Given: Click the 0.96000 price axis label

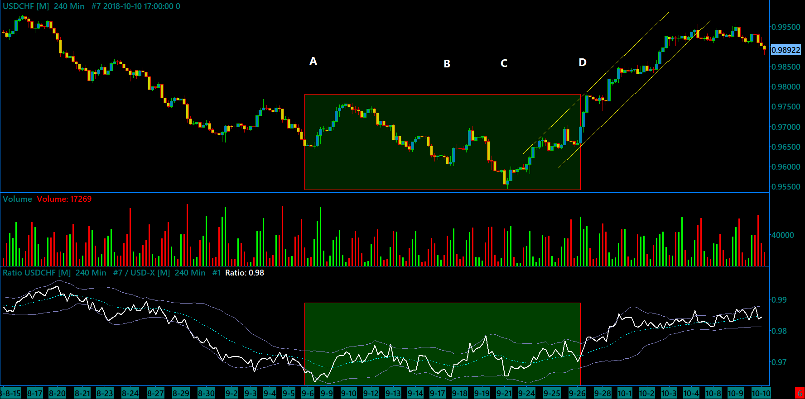Looking at the screenshot, I should point(786,167).
